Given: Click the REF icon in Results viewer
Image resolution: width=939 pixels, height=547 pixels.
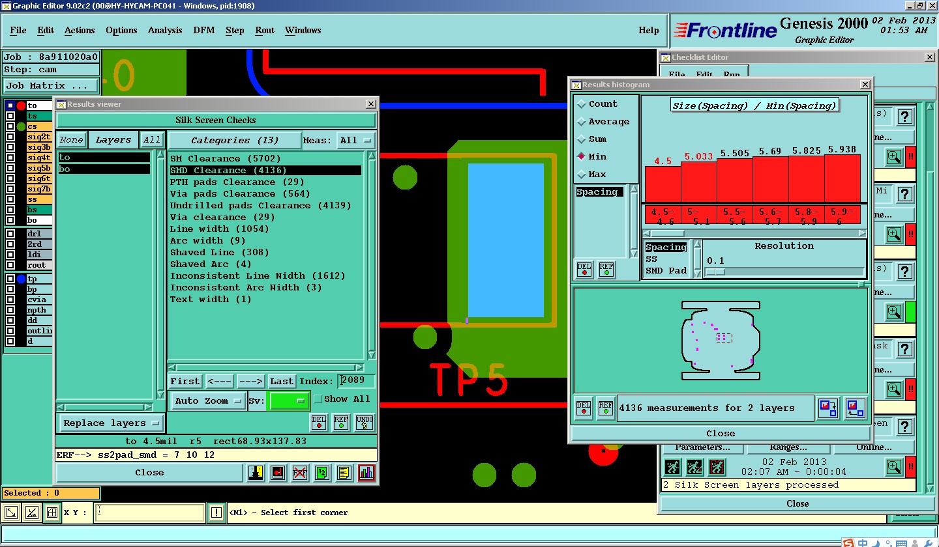Looking at the screenshot, I should 341,423.
